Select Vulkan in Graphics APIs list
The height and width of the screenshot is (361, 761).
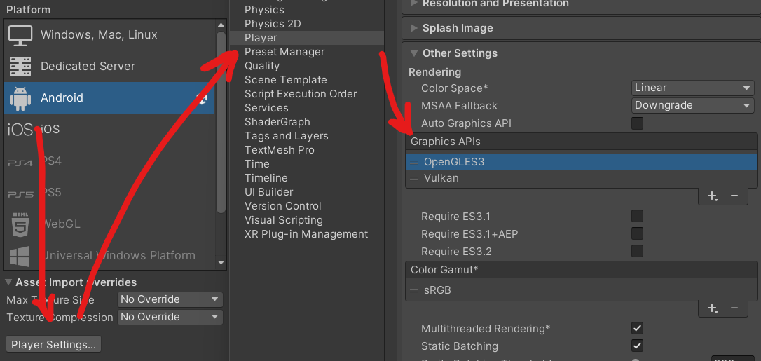click(581, 178)
